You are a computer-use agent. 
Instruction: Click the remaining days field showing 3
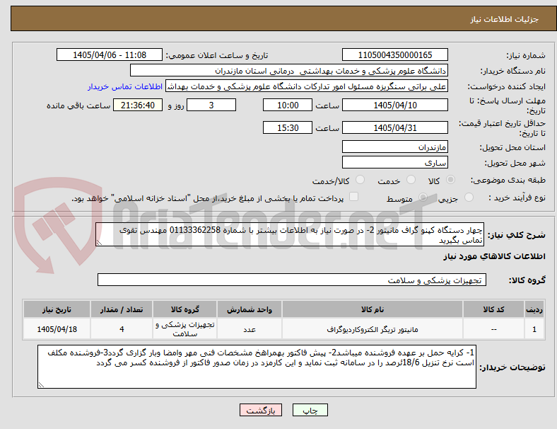pyautogui.click(x=211, y=105)
